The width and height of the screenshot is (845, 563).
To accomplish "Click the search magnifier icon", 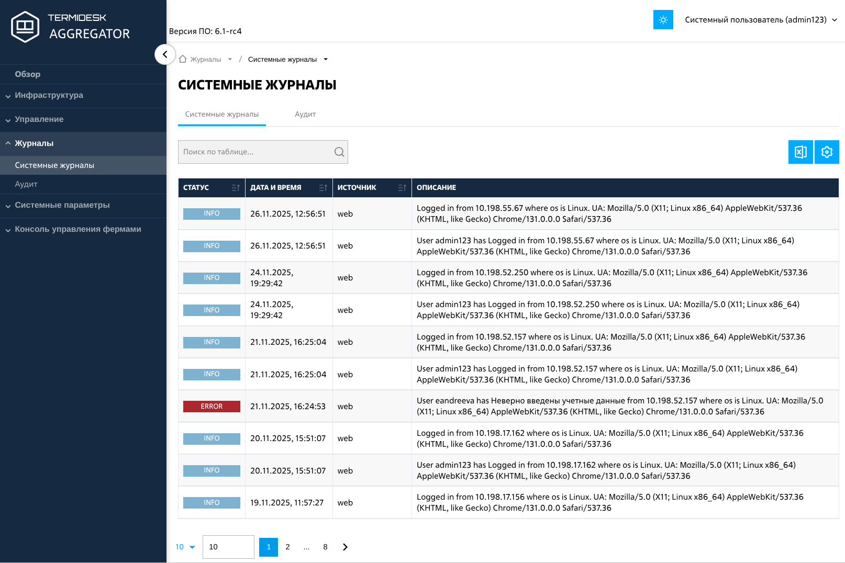I will click(x=339, y=152).
